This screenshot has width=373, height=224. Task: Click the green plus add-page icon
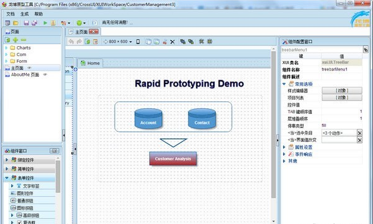pyautogui.click(x=16, y=40)
